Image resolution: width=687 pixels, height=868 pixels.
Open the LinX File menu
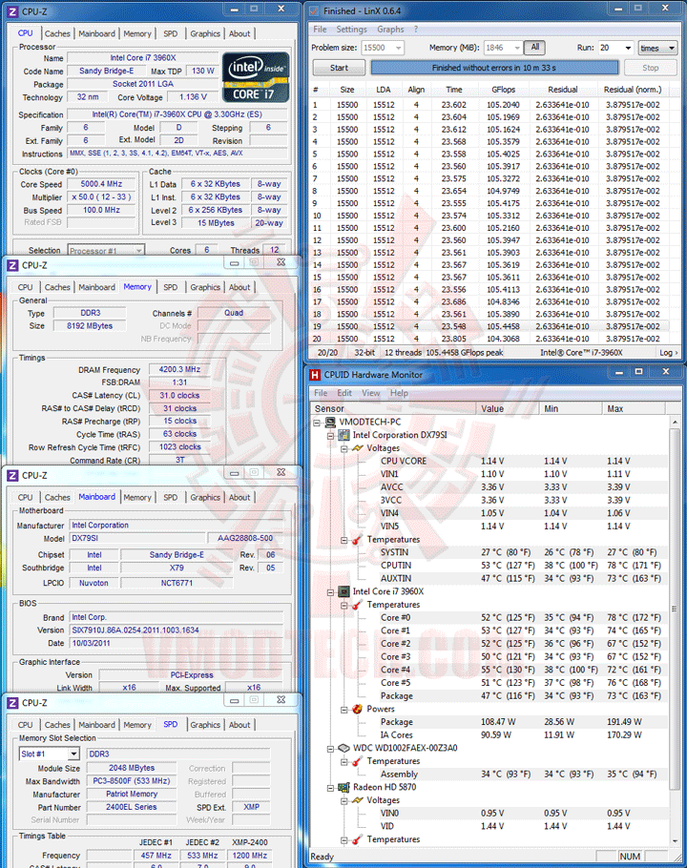point(320,30)
